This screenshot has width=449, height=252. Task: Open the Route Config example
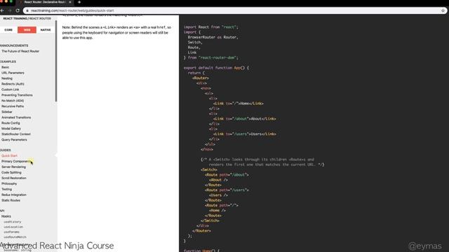point(11,123)
